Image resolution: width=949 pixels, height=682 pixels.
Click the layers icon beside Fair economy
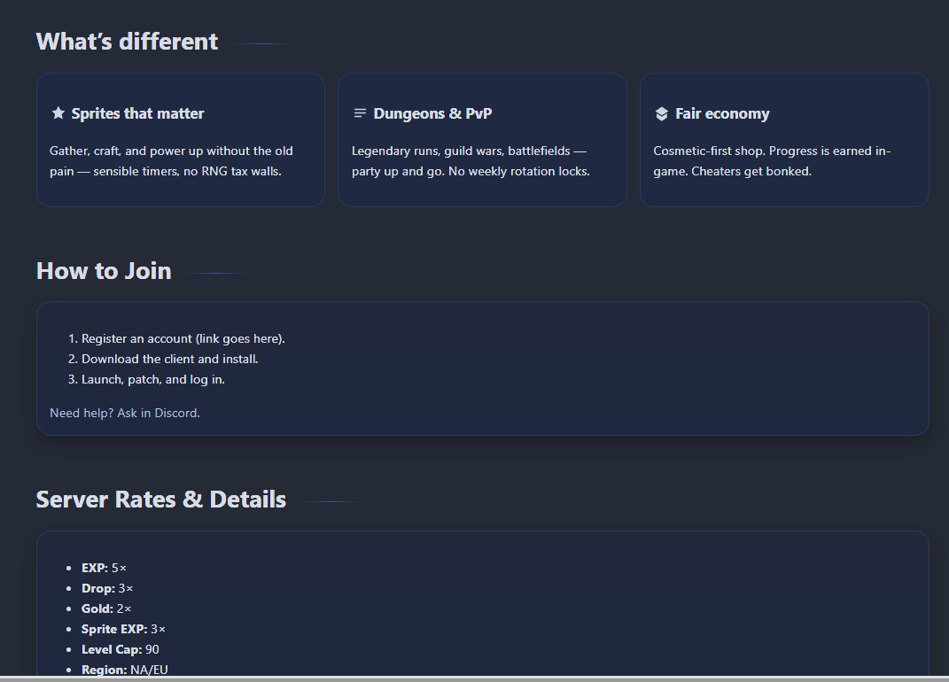(661, 113)
